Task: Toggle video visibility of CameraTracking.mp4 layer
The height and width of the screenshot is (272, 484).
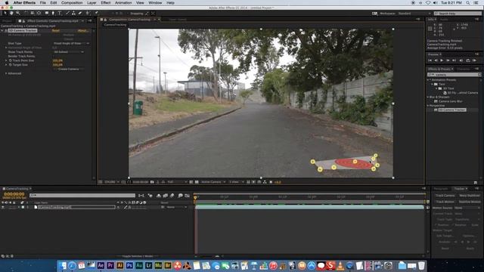Action: point(3,207)
